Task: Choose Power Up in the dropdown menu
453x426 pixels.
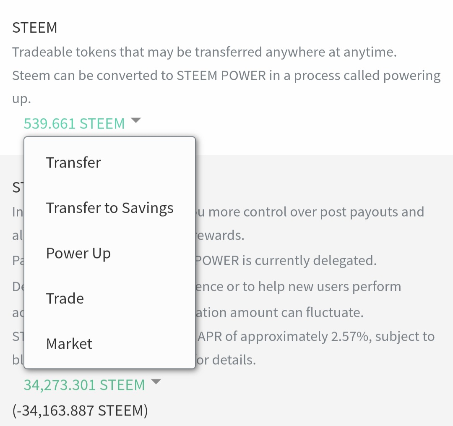Action: pos(78,254)
